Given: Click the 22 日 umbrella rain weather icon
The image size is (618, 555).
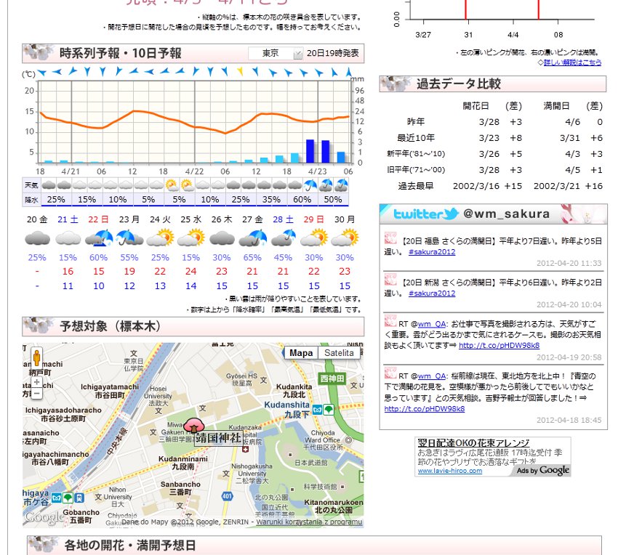Looking at the screenshot, I should (99, 238).
